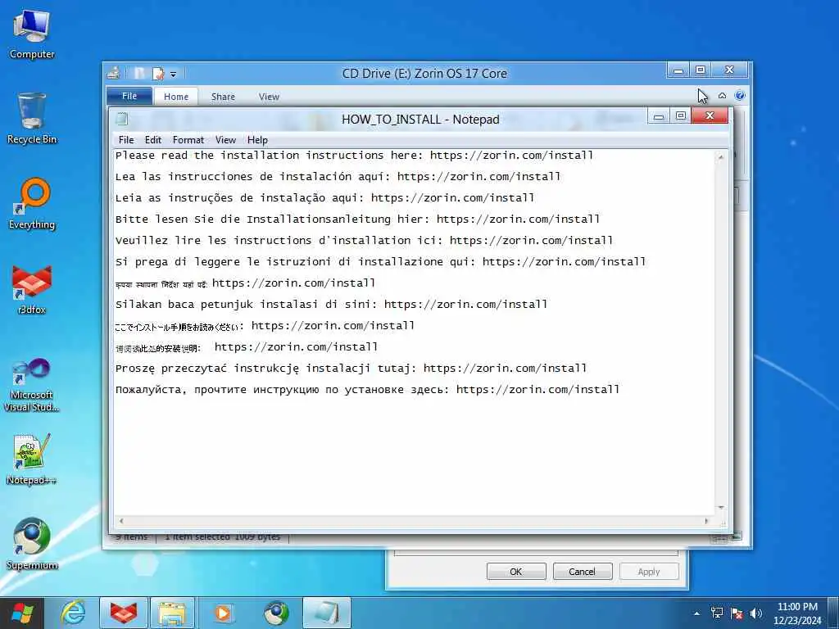Image resolution: width=839 pixels, height=629 pixels.
Task: Minimize the CD Drive Explorer window
Action: pyautogui.click(x=678, y=70)
